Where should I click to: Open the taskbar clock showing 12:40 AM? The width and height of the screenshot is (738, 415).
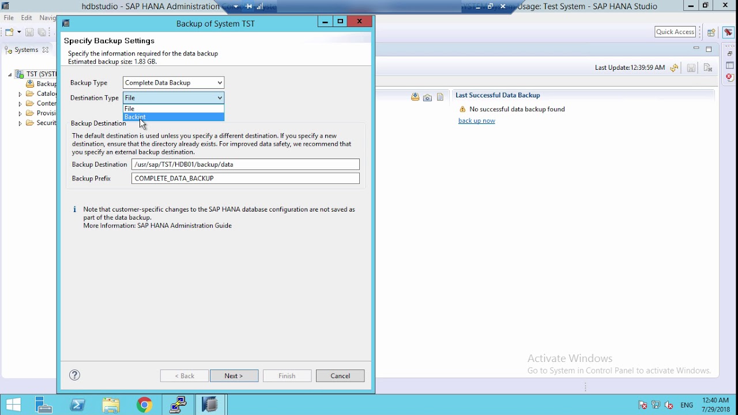point(716,405)
